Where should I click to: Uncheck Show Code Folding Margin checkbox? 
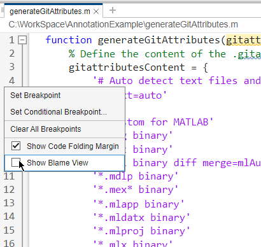16,146
